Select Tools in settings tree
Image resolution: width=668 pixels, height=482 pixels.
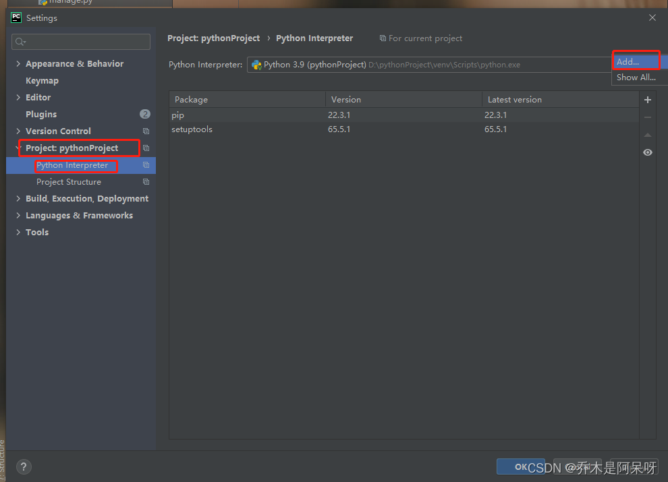click(x=37, y=232)
